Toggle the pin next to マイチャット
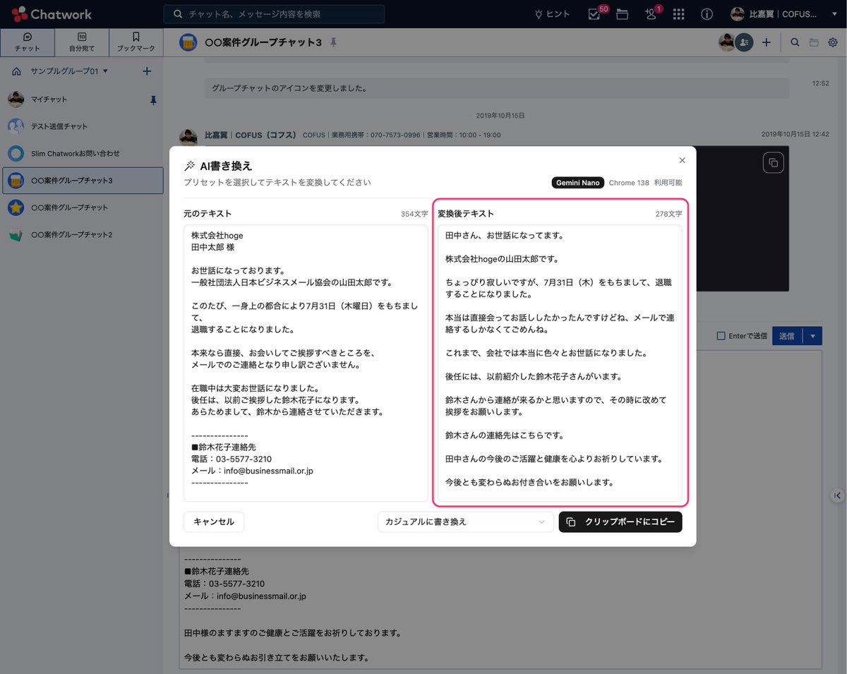847x674 pixels. pos(152,100)
